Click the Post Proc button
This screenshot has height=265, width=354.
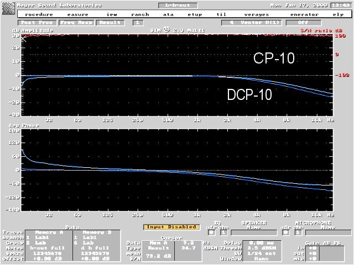(x=37, y=23)
